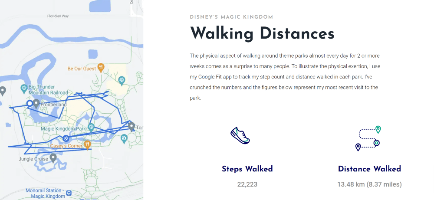The width and height of the screenshot is (434, 200).
Task: Click the Monorail Station - Magic Kingdom label
Action: (x=46, y=193)
